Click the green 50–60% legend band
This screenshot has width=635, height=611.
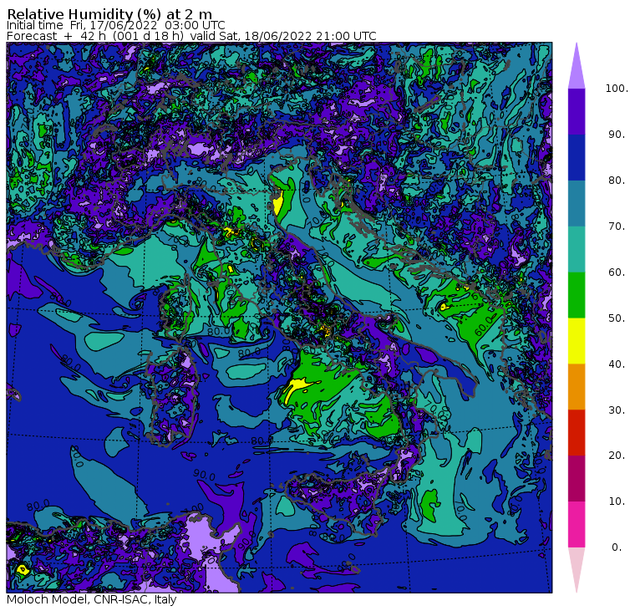(x=577, y=295)
